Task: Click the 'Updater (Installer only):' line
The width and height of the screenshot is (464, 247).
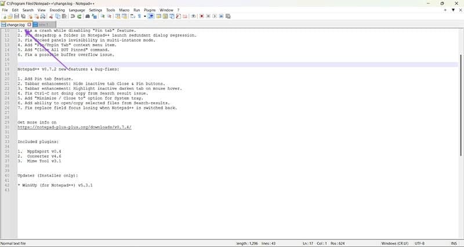Action: pos(48,176)
